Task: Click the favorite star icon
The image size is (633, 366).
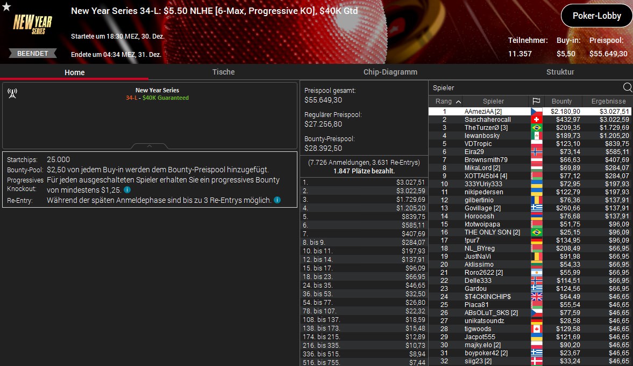Action: (x=6, y=6)
